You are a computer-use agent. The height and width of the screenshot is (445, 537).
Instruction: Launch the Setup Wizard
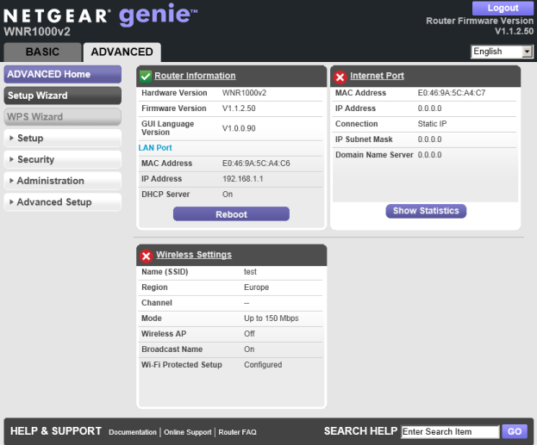pyautogui.click(x=62, y=96)
